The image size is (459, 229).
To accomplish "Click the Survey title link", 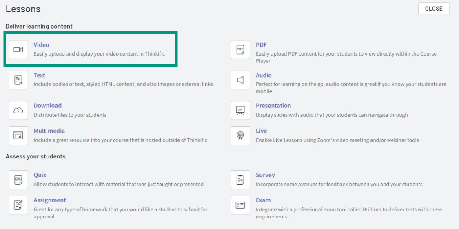I will coord(265,175).
